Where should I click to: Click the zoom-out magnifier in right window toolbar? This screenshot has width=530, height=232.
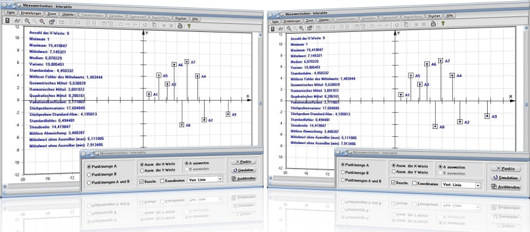[301, 28]
